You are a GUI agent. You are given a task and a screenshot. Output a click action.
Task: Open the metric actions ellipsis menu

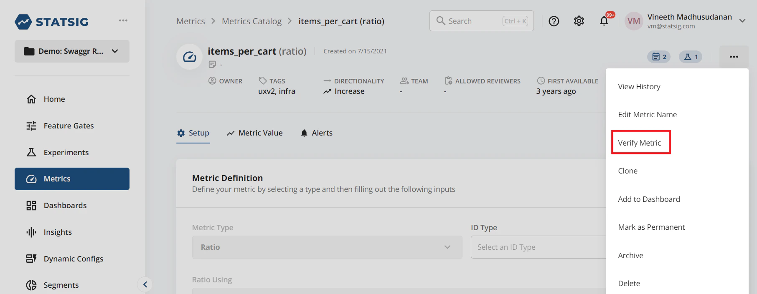point(734,57)
